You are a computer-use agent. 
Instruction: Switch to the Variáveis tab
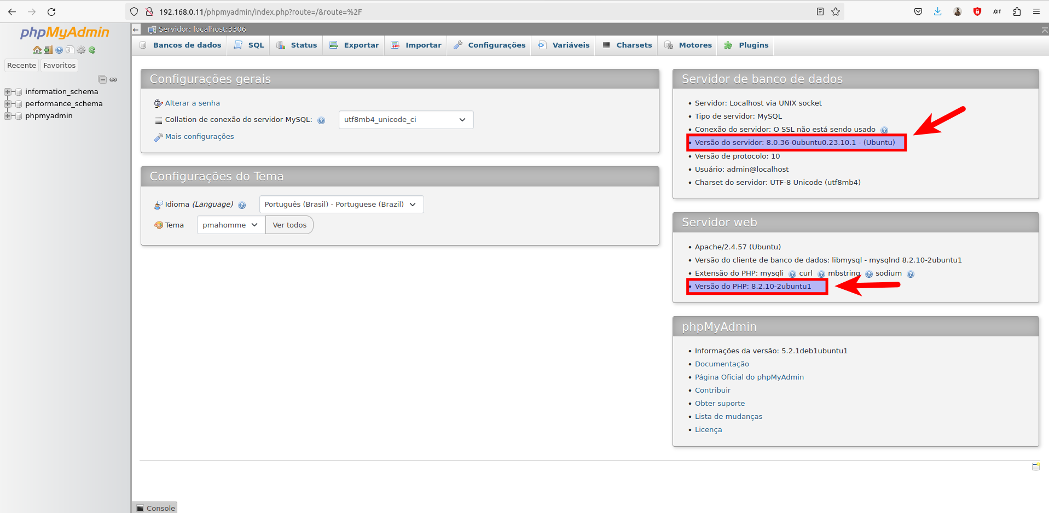[564, 45]
